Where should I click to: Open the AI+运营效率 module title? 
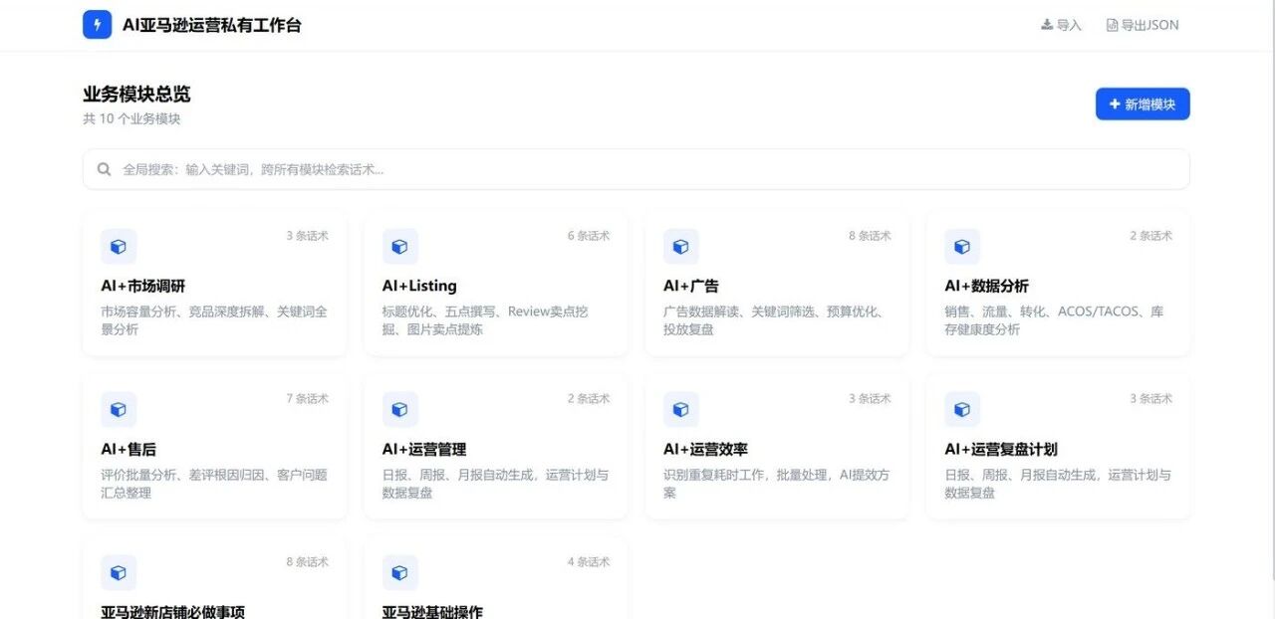click(x=705, y=449)
